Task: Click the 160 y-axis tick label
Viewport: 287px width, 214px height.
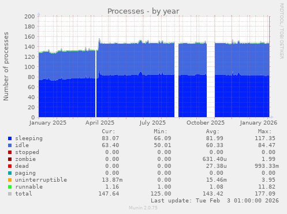Action: 29,37
